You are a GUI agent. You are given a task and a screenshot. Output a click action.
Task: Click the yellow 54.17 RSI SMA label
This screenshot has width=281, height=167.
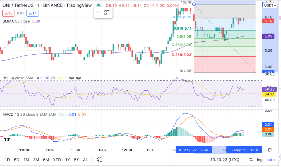coord(269,94)
